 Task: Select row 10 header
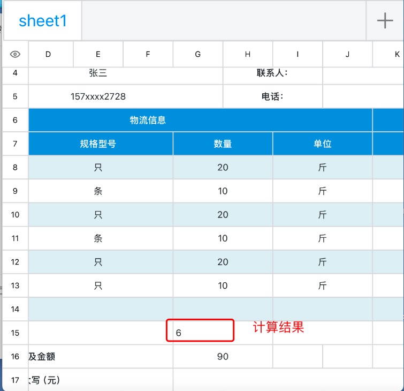(15, 215)
